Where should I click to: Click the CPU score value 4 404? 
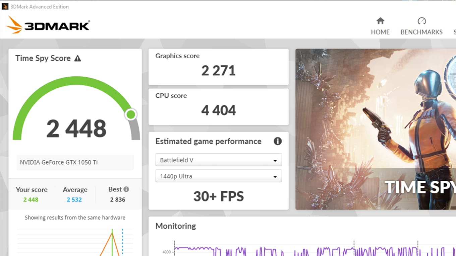coord(219,110)
